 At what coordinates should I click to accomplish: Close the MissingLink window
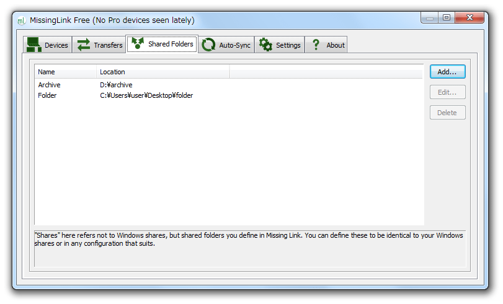470,17
